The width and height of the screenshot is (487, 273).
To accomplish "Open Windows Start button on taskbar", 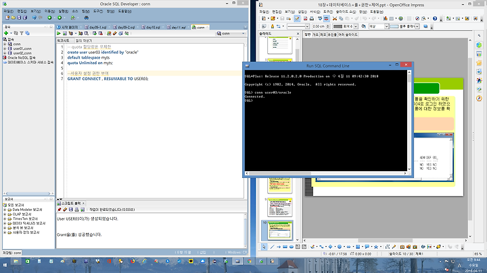I will pyautogui.click(x=5, y=266).
